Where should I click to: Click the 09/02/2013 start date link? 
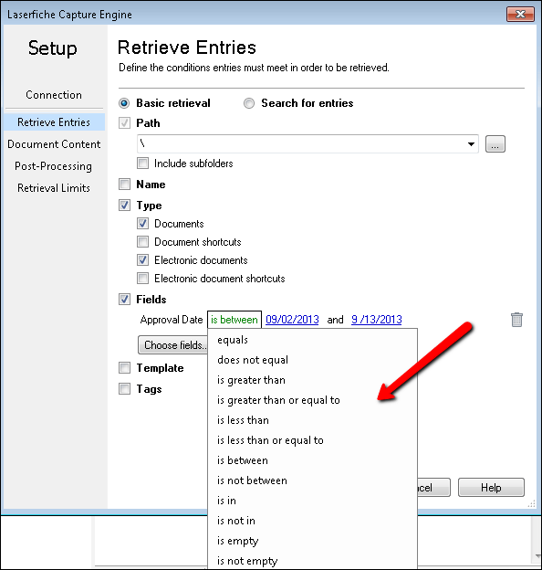tap(292, 320)
